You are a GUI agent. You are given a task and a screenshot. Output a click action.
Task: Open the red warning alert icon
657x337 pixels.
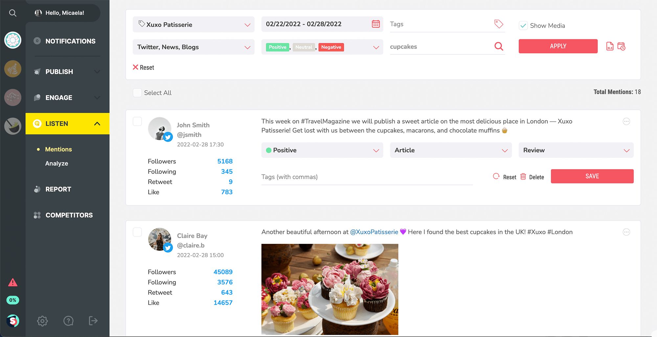[x=12, y=282]
